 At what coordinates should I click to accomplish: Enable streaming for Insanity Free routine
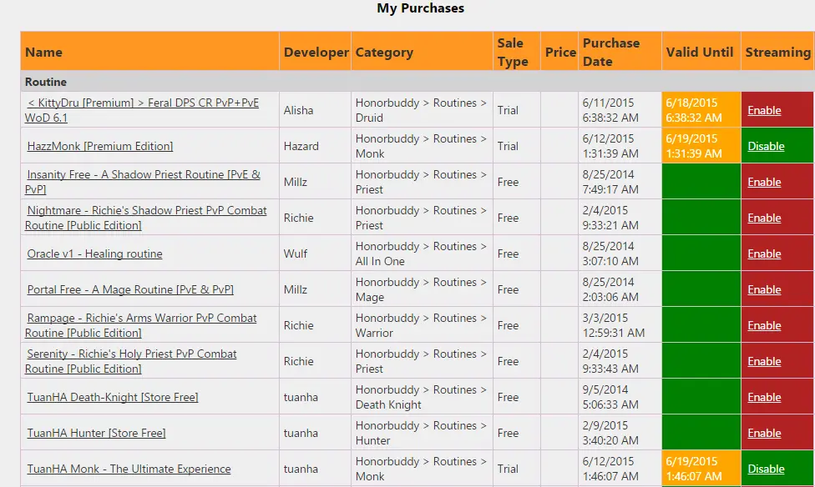coord(764,182)
